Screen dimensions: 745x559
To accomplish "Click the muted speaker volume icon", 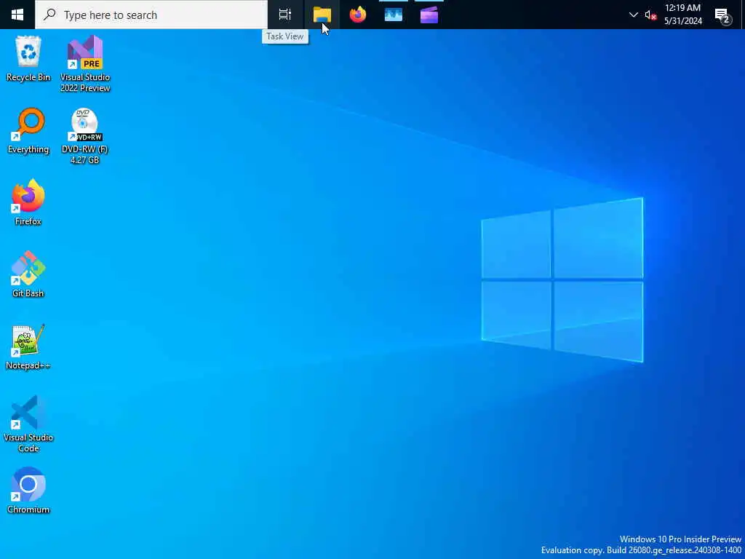I will point(650,15).
